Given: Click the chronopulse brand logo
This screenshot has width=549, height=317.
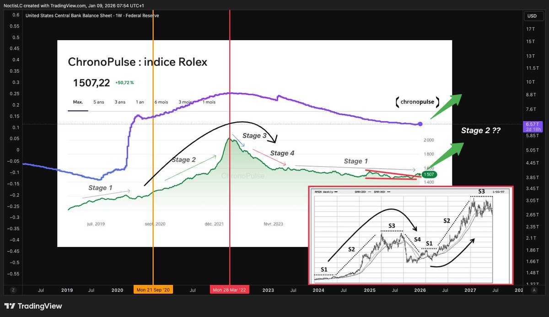Looking at the screenshot, I should (418, 102).
